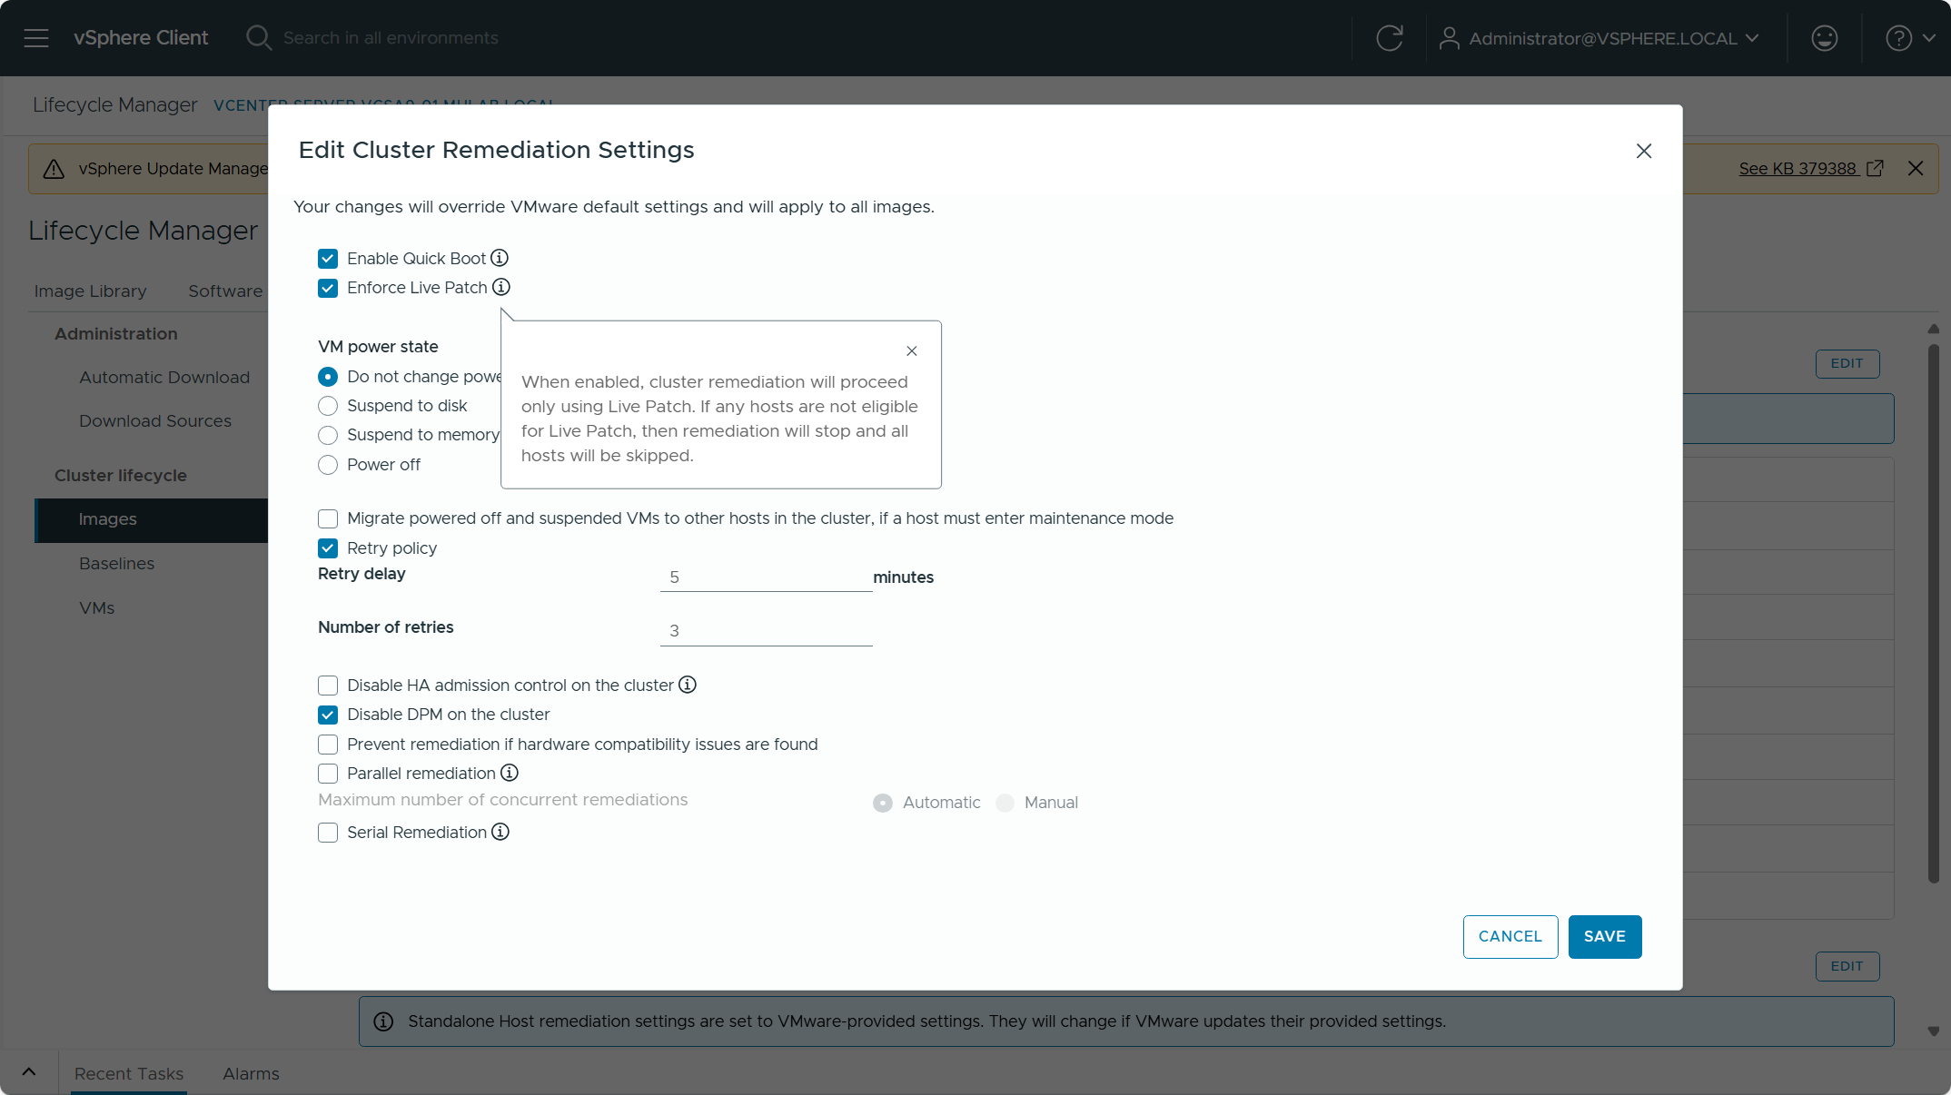Click the Enable Quick Boot info icon

pos(500,258)
